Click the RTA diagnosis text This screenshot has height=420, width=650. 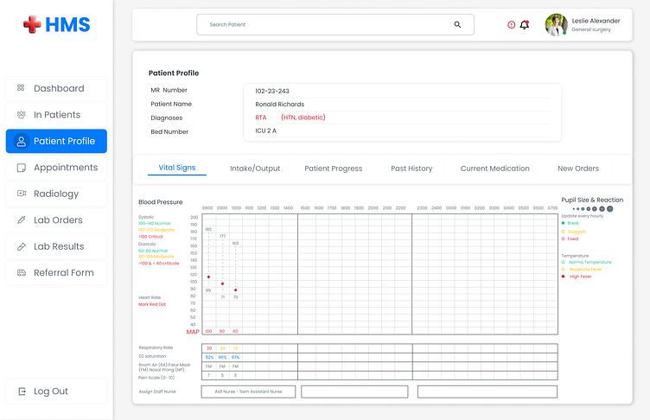coord(261,118)
